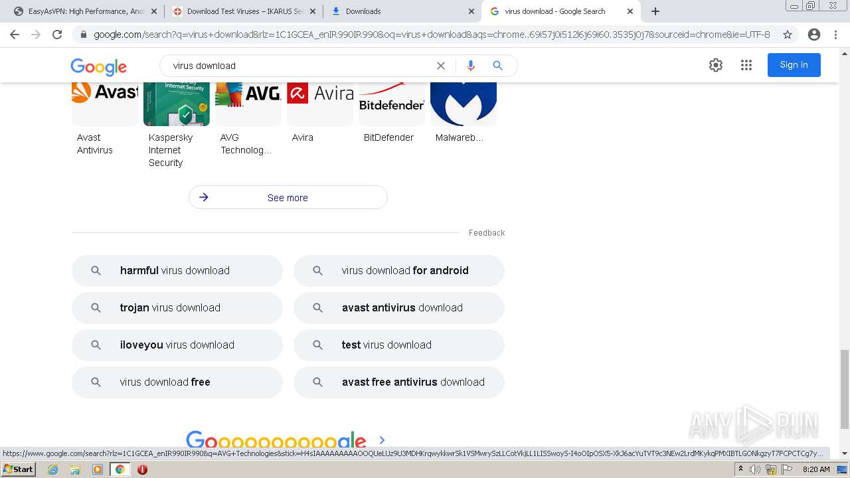This screenshot has width=850, height=478.
Task: Search for avast free antivirus download
Action: [x=399, y=382]
